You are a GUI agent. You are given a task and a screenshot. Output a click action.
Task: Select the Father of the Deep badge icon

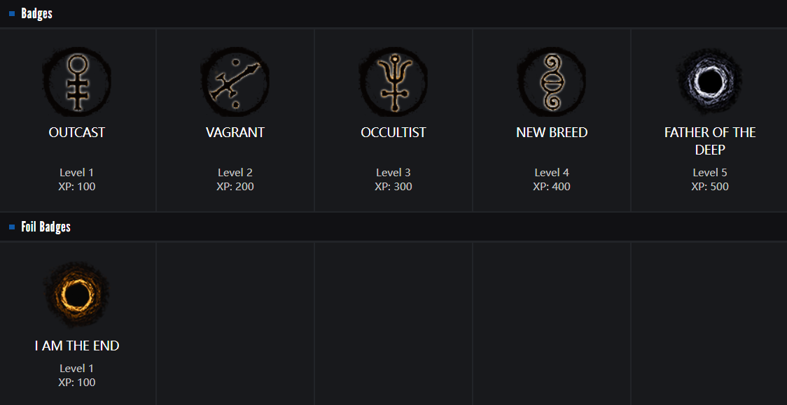pos(710,82)
